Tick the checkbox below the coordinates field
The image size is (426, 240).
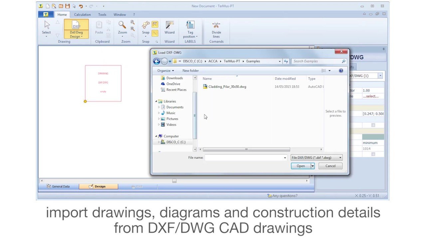tap(373, 125)
